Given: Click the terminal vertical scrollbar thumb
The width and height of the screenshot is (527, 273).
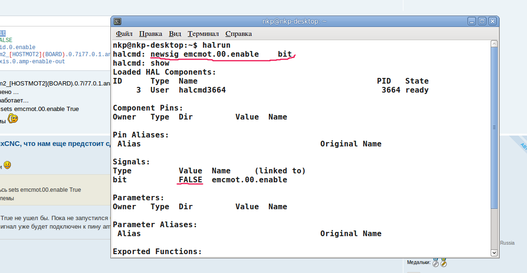Looking at the screenshot, I should pos(494,127).
